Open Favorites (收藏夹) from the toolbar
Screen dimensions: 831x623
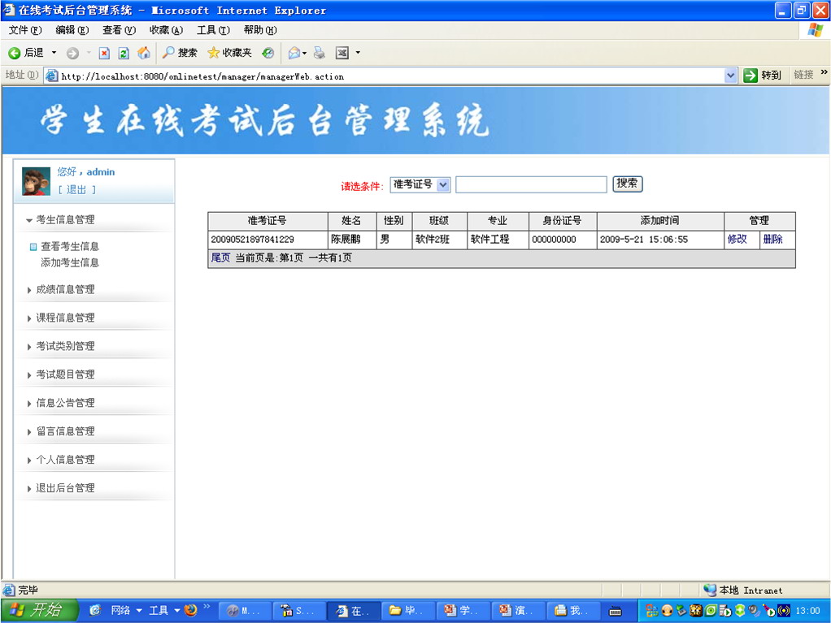tap(229, 53)
